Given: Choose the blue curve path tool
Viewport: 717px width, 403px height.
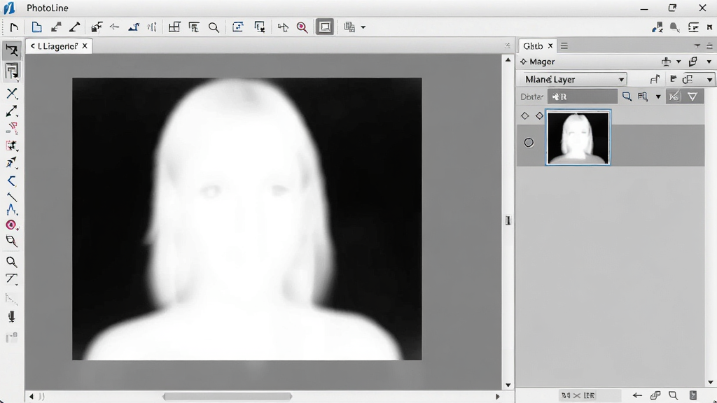Looking at the screenshot, I should tap(12, 210).
